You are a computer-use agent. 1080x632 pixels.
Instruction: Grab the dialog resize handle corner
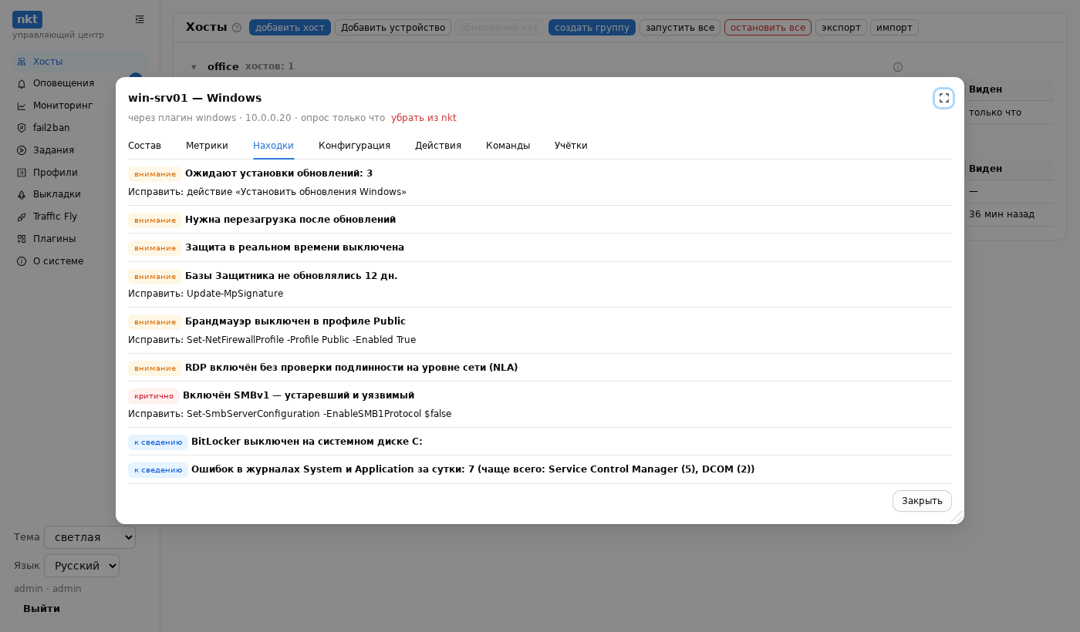957,517
